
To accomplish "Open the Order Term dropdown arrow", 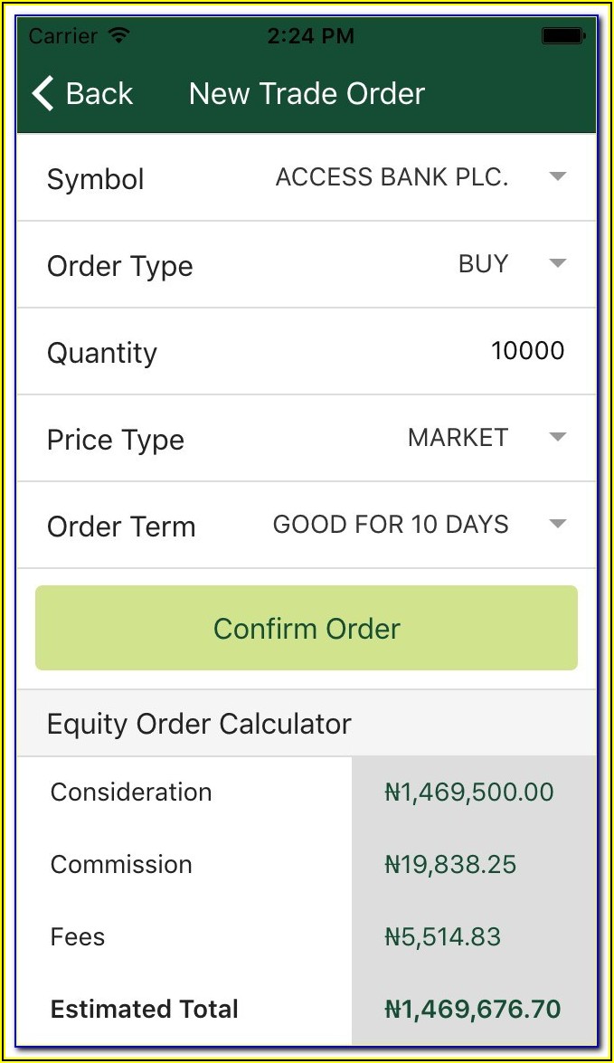I will (558, 524).
